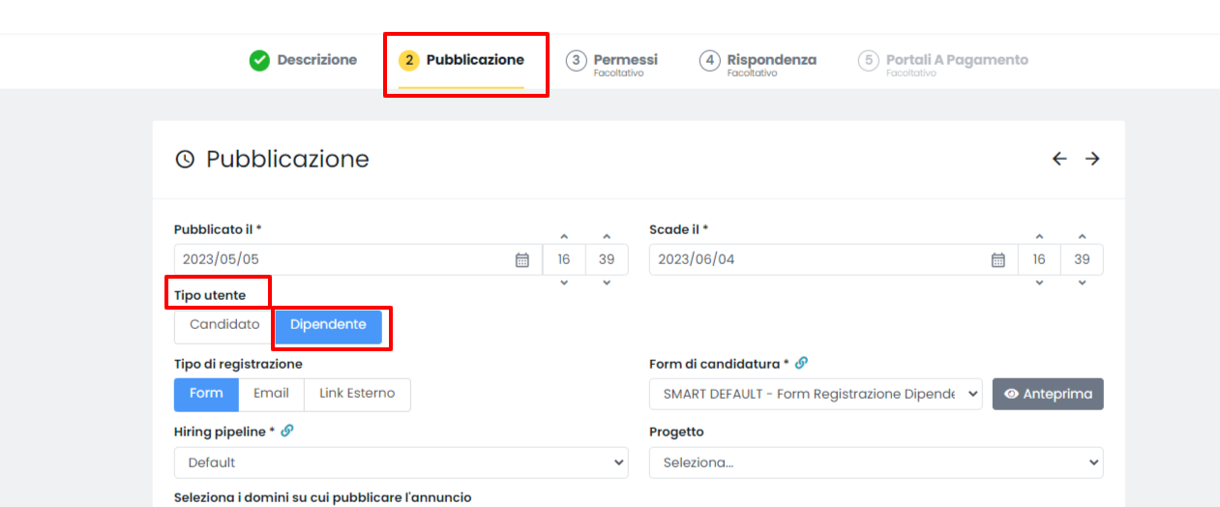Click link icon next to Form di candidatura
Image resolution: width=1220 pixels, height=507 pixels.
point(801,364)
